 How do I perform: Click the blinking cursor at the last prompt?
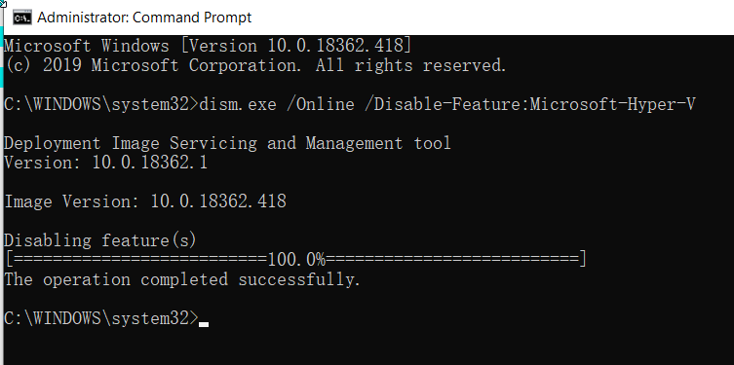[204, 323]
